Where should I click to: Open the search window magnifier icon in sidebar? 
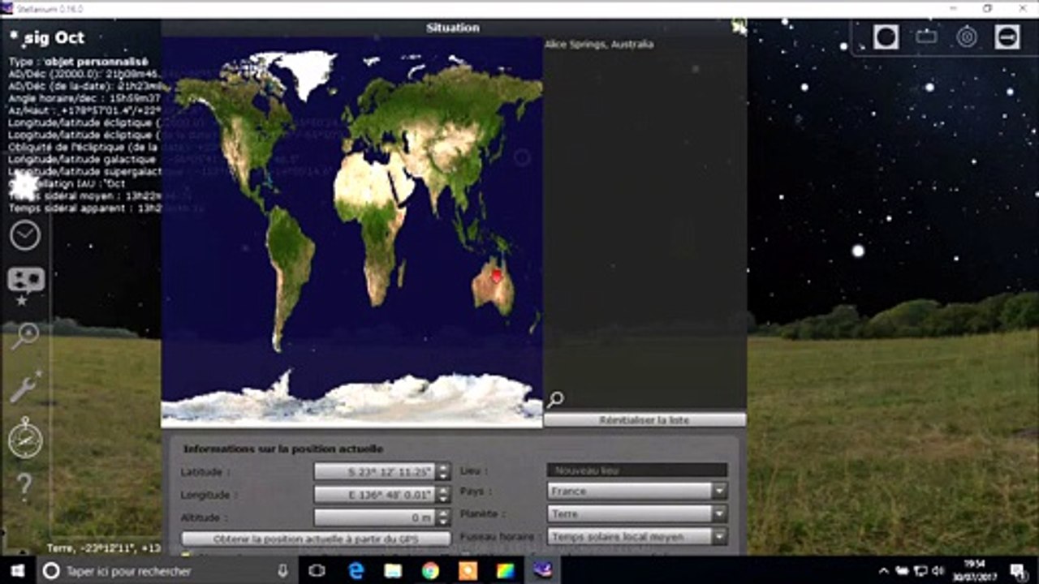[x=25, y=334]
